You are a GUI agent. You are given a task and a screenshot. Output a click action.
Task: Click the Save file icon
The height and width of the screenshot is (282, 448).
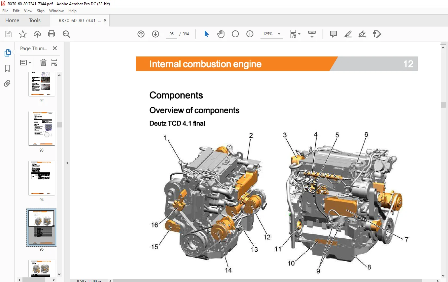pyautogui.click(x=8, y=34)
